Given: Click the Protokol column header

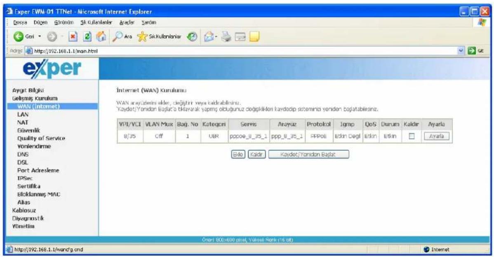Looking at the screenshot, I should [x=318, y=124].
